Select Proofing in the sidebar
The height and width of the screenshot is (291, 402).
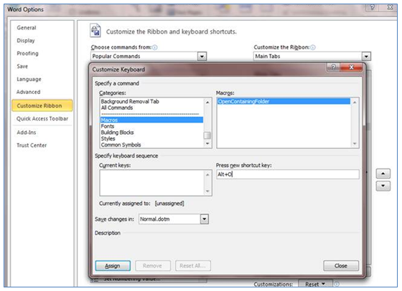(27, 53)
